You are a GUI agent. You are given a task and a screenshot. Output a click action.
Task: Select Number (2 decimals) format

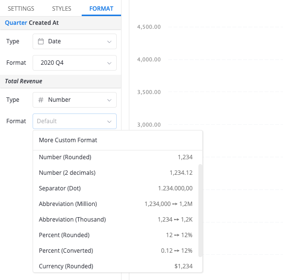pos(116,173)
